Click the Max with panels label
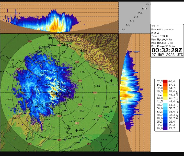The image size is (184, 156). click(x=162, y=30)
